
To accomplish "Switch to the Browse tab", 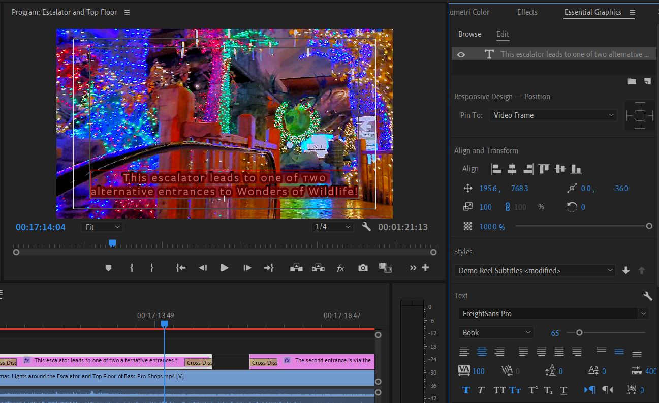I will [x=469, y=34].
